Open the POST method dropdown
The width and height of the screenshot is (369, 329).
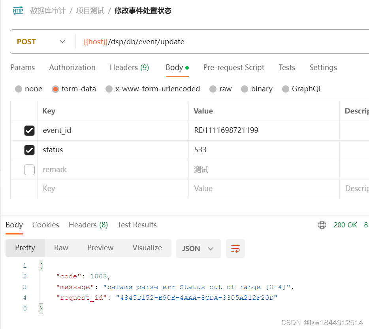pos(41,42)
